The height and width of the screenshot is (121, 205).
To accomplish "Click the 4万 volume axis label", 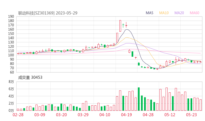I will 11,96.
